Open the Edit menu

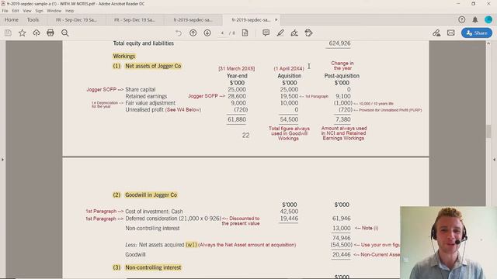point(16,11)
